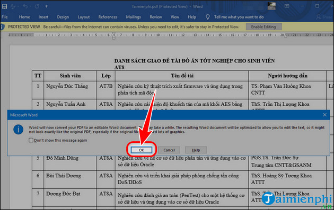Click the Tell me what you want to do box
The height and width of the screenshot is (210, 334).
(239, 17)
